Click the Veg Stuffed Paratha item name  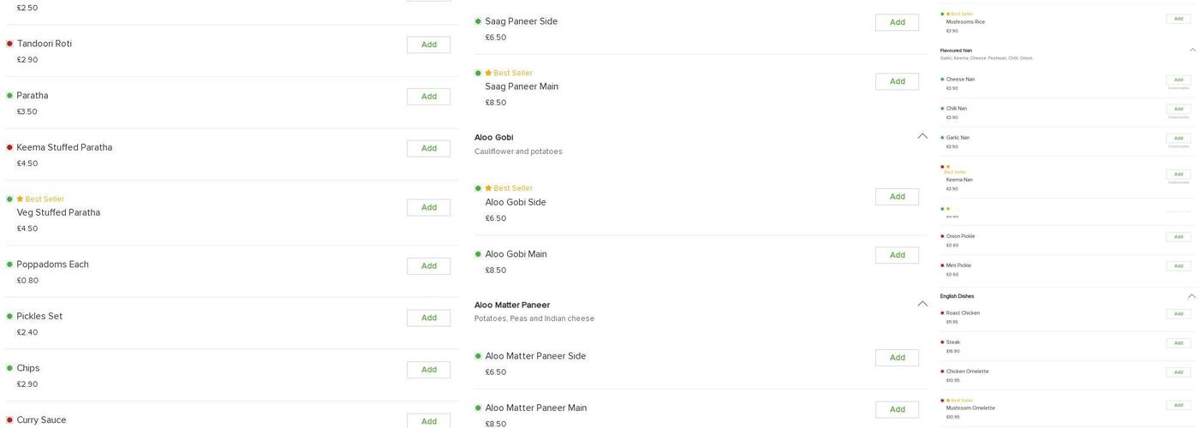tap(58, 212)
